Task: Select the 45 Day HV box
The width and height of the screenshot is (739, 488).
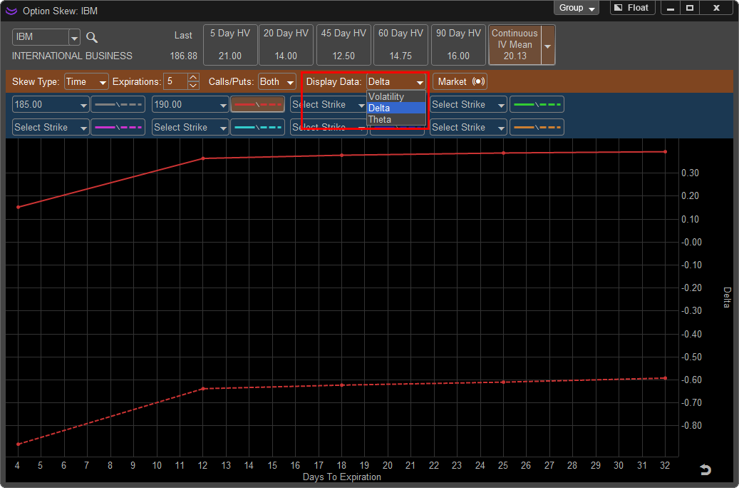Action: (x=343, y=45)
